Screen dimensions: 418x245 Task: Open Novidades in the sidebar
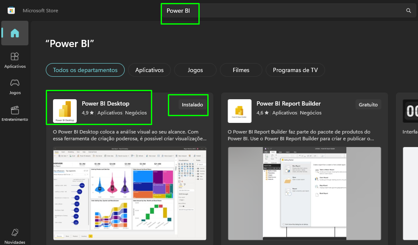point(15,236)
